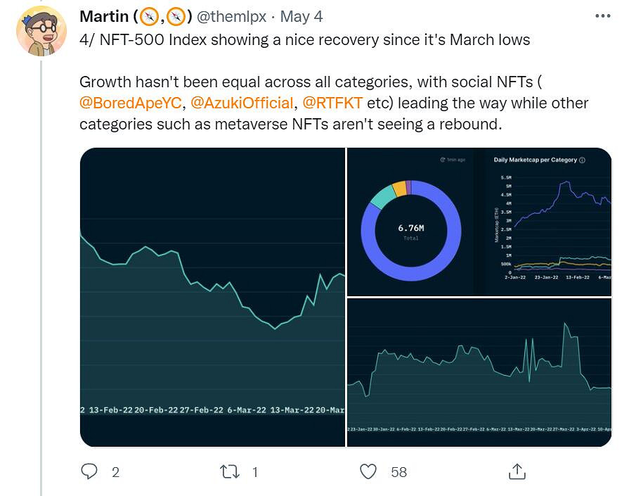
Task: Click the teal segment of the donut chart
Action: pos(382,197)
